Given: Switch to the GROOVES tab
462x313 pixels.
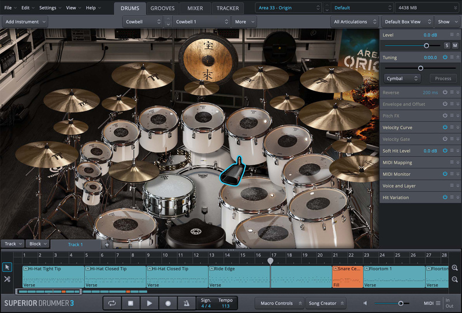Looking at the screenshot, I should [162, 8].
